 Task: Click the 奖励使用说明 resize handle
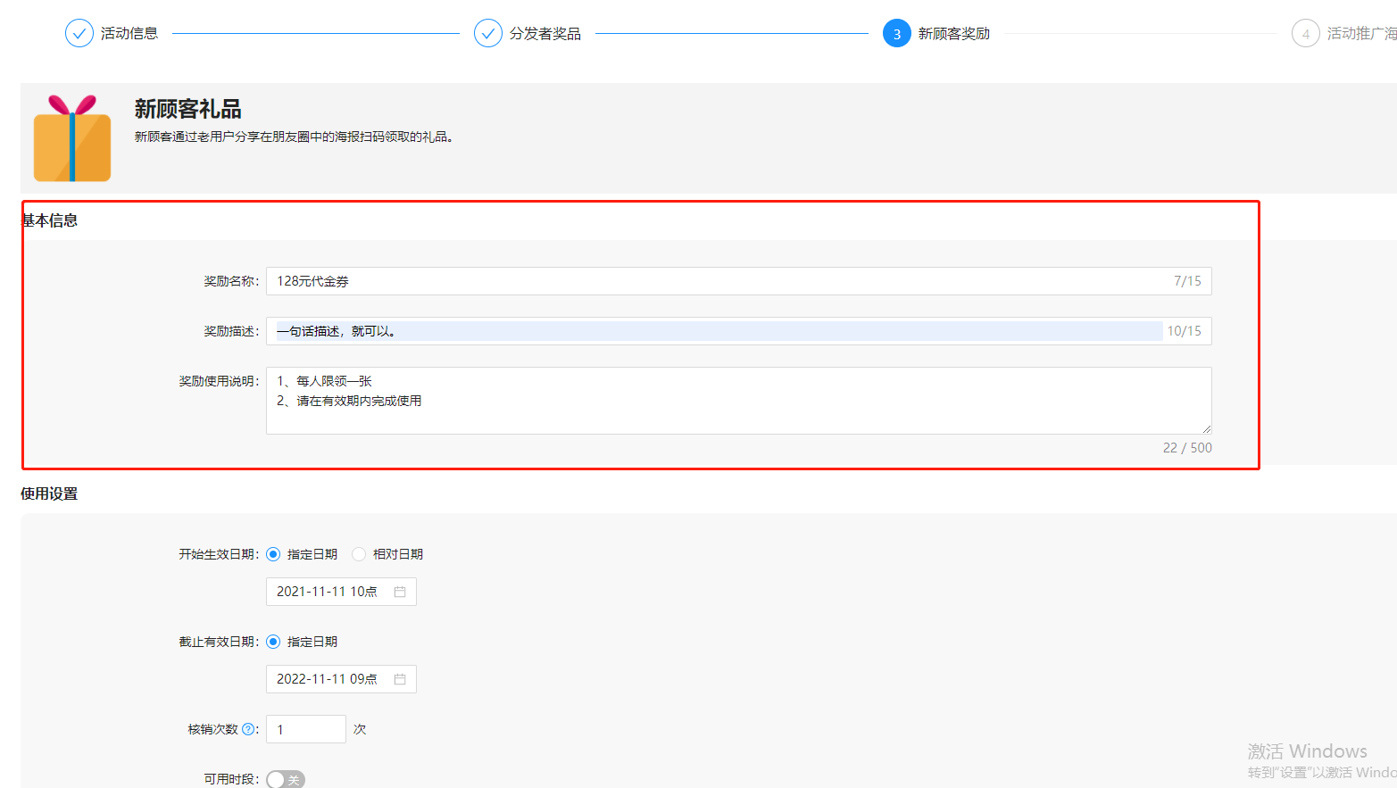pyautogui.click(x=1207, y=429)
